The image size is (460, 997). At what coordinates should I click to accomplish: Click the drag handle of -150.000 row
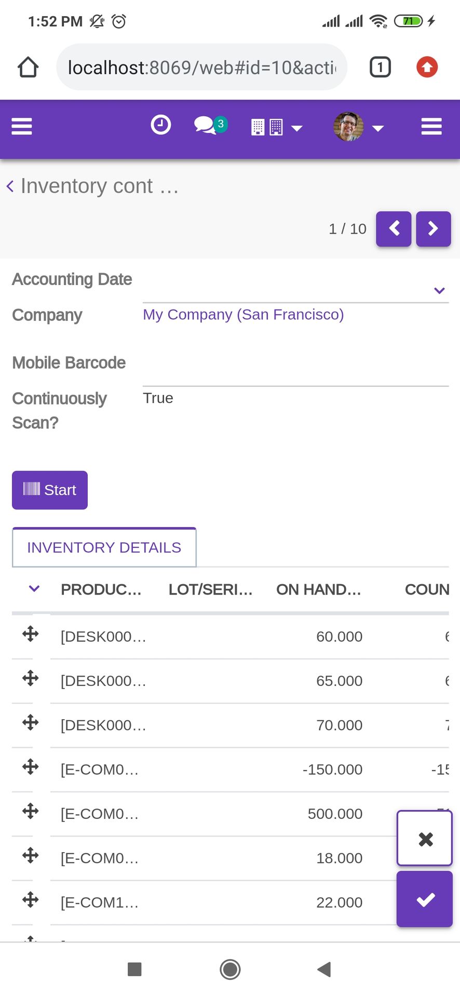(31, 766)
